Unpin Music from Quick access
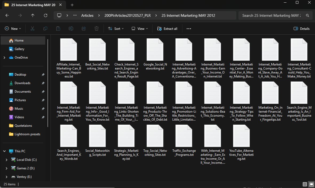 pos(43,109)
